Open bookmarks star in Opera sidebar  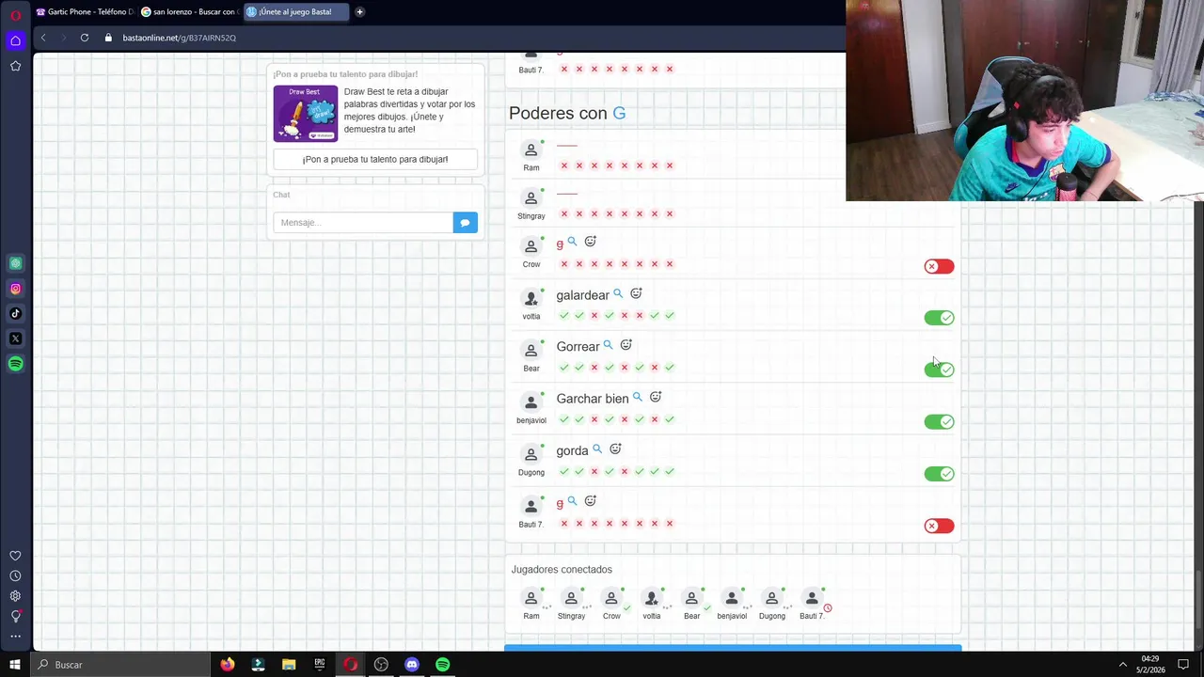coord(15,66)
